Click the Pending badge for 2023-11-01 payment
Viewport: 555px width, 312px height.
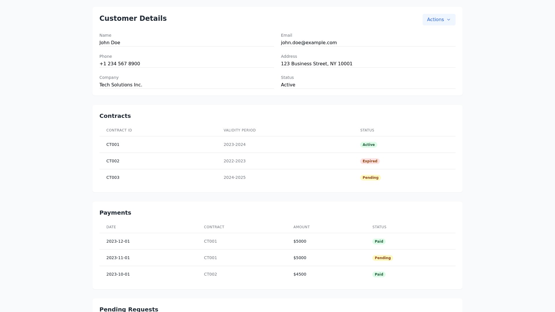(382, 258)
